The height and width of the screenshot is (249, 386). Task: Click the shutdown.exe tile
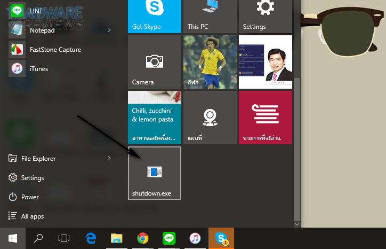(155, 173)
